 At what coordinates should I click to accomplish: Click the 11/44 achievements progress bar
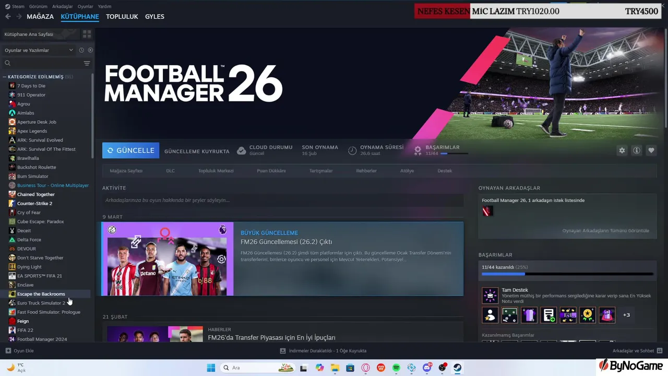click(x=567, y=274)
